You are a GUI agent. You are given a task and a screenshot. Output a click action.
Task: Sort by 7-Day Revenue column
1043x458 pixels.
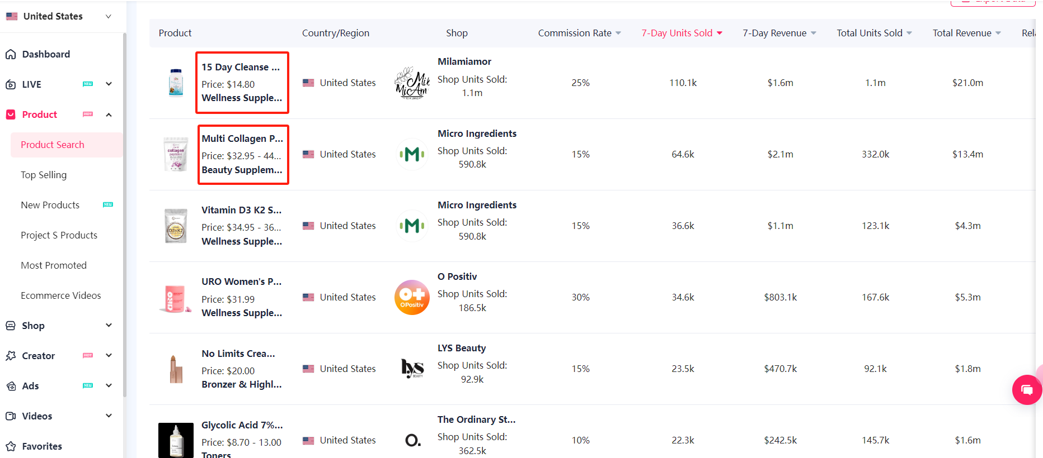(779, 33)
